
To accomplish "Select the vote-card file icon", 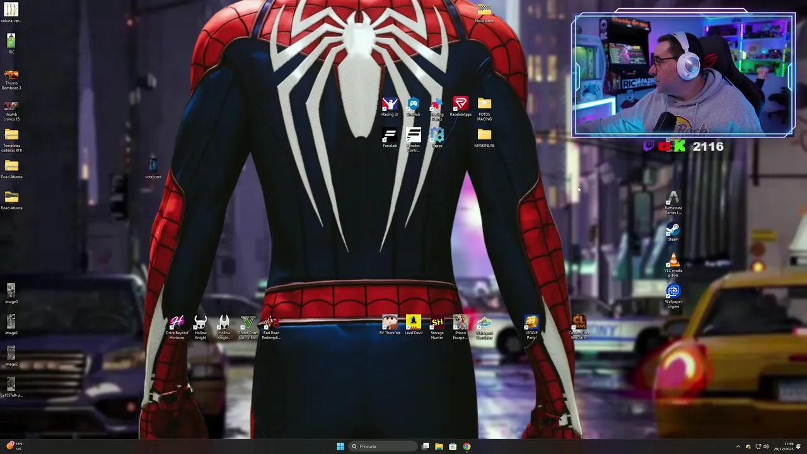I will tap(153, 169).
